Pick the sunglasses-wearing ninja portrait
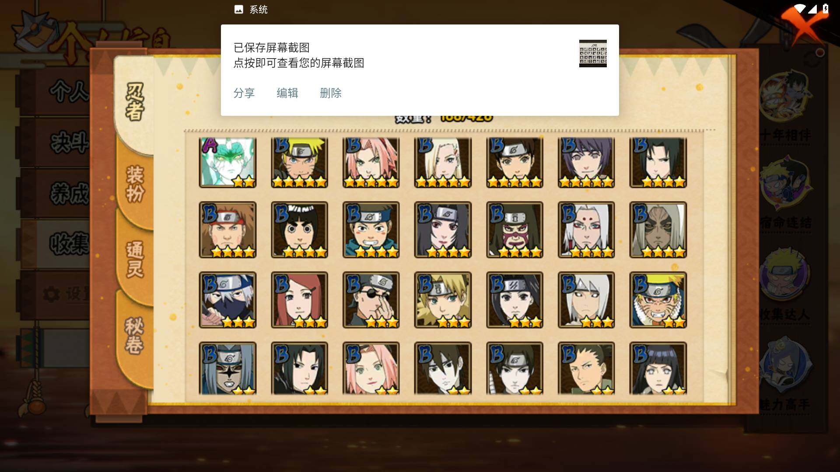This screenshot has width=840, height=472. [x=371, y=300]
